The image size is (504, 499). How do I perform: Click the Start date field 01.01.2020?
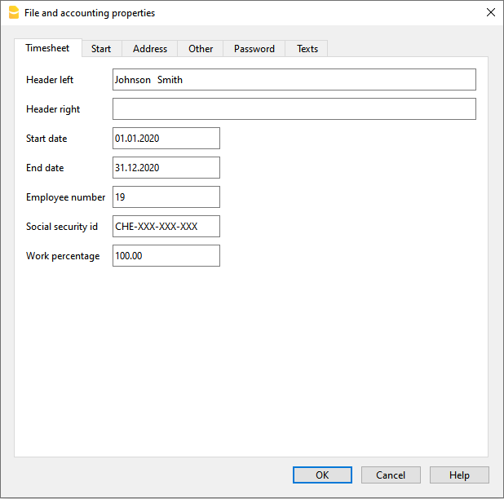click(x=166, y=138)
